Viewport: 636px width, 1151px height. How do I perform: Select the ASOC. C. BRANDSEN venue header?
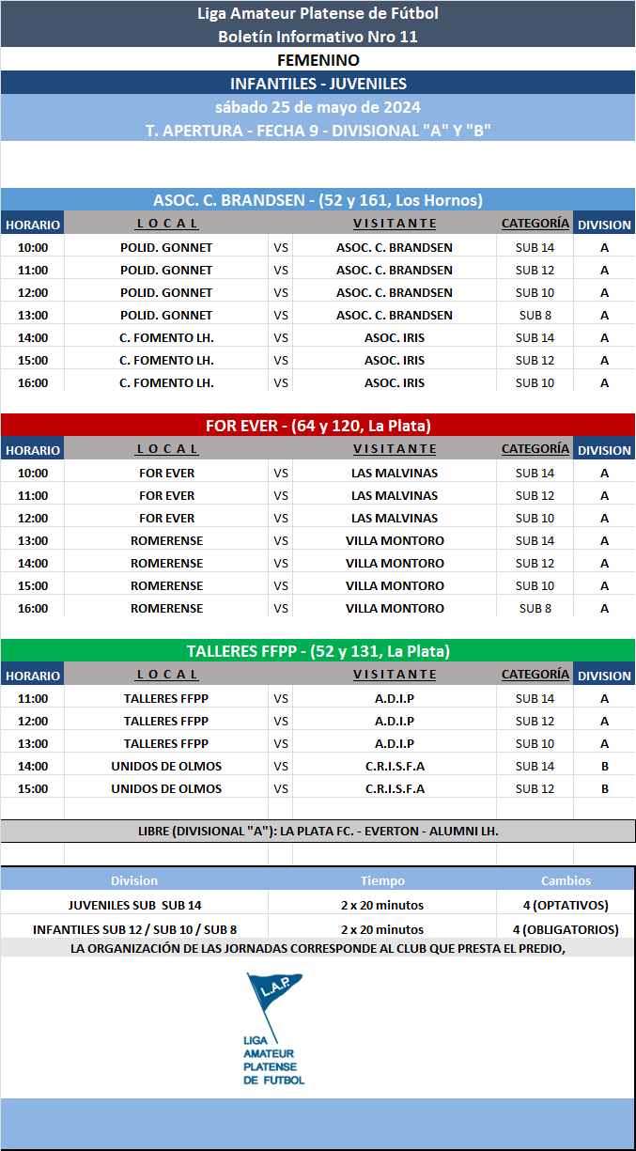pos(318,200)
